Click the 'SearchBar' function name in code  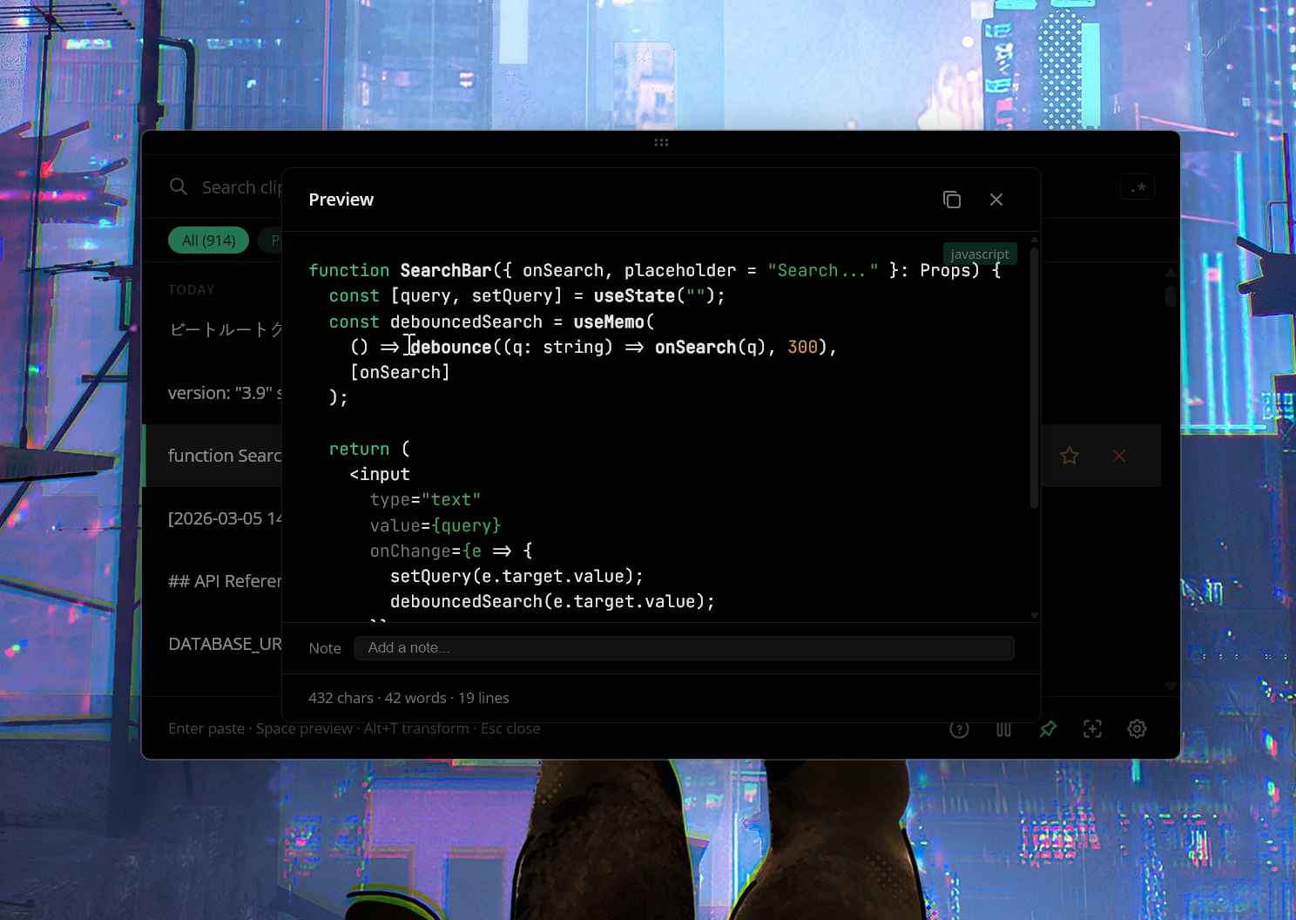446,271
